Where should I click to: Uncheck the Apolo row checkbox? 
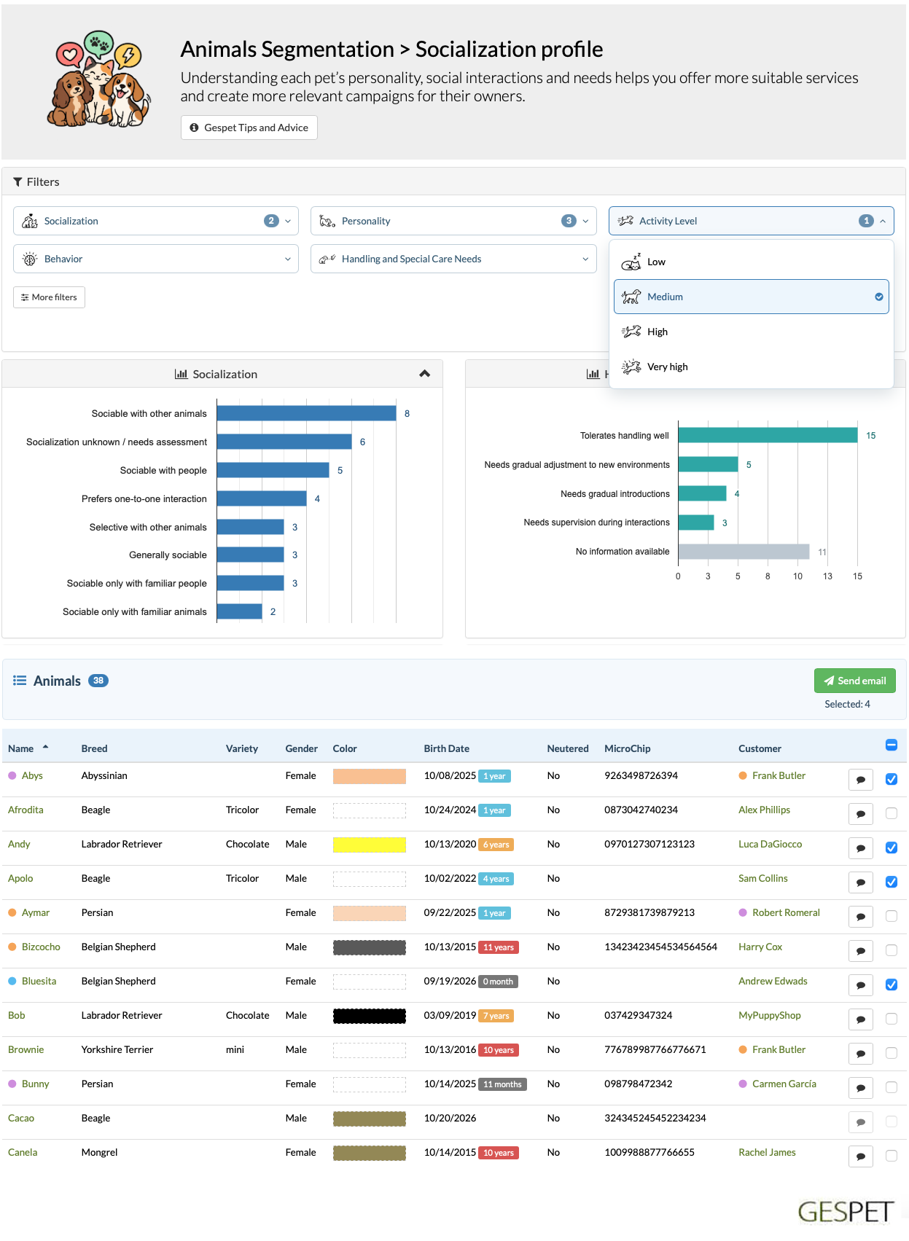[x=891, y=882]
